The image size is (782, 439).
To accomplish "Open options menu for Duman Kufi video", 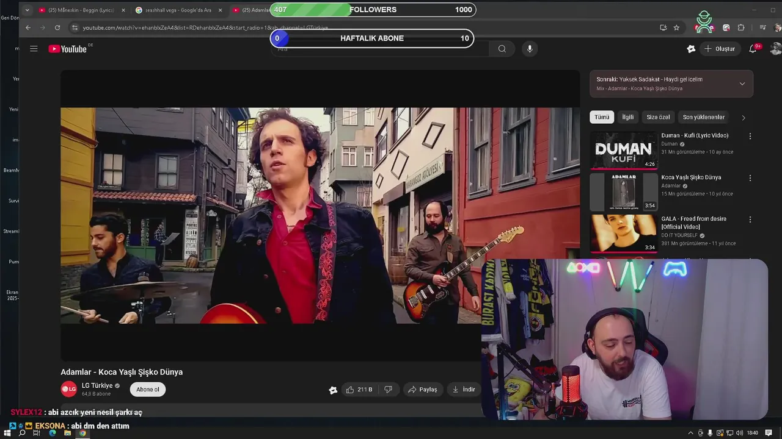I will point(750,136).
